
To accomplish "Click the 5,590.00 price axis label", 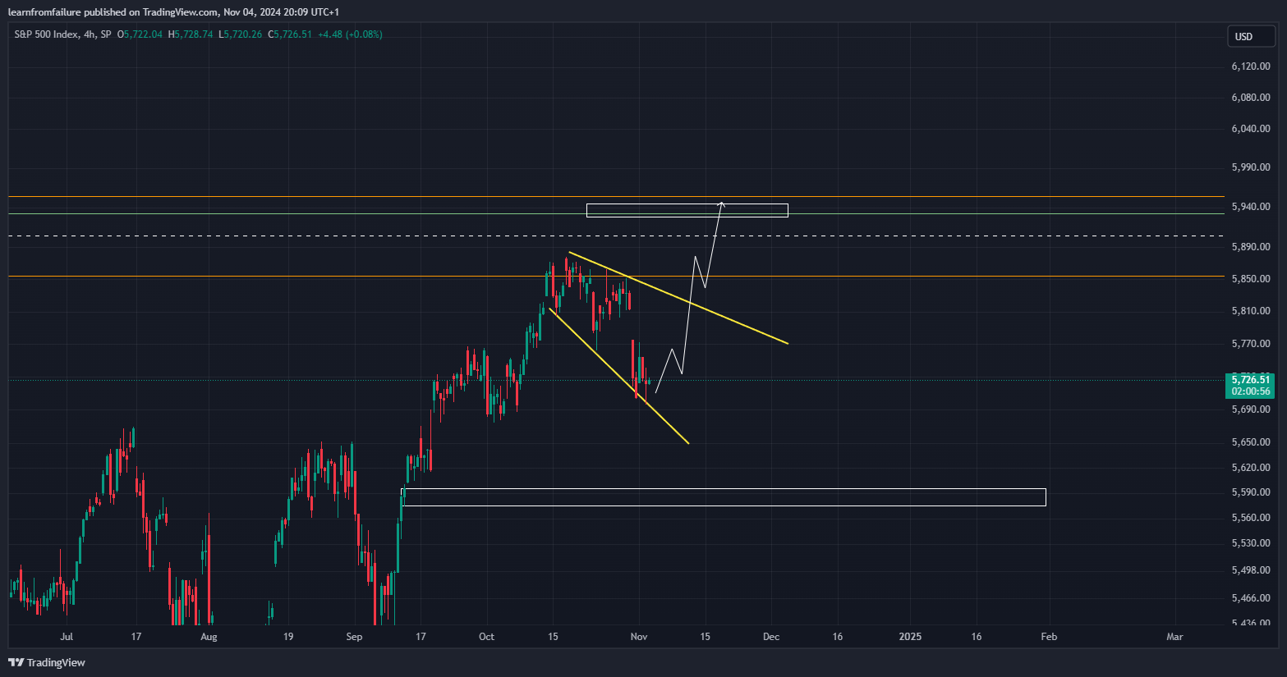I will coord(1251,492).
